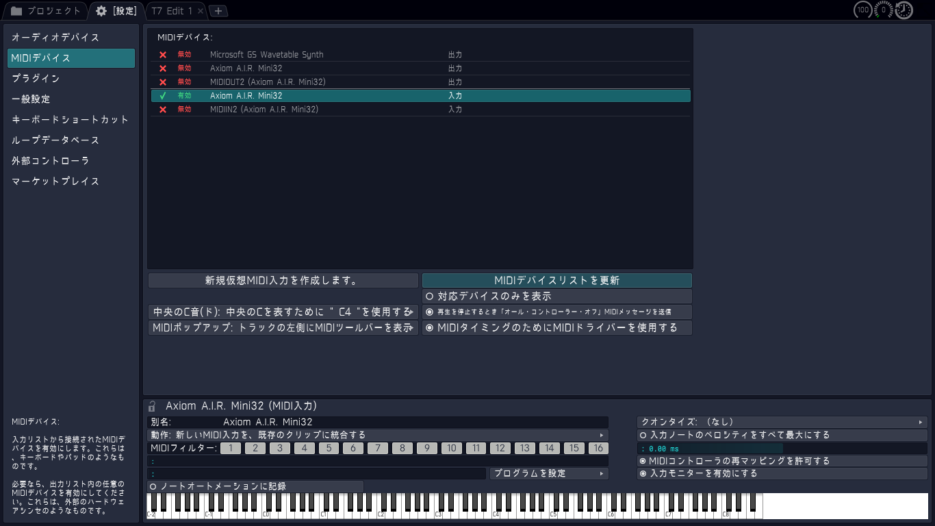Adjust the 0.00 ms time slider

(x=782, y=449)
